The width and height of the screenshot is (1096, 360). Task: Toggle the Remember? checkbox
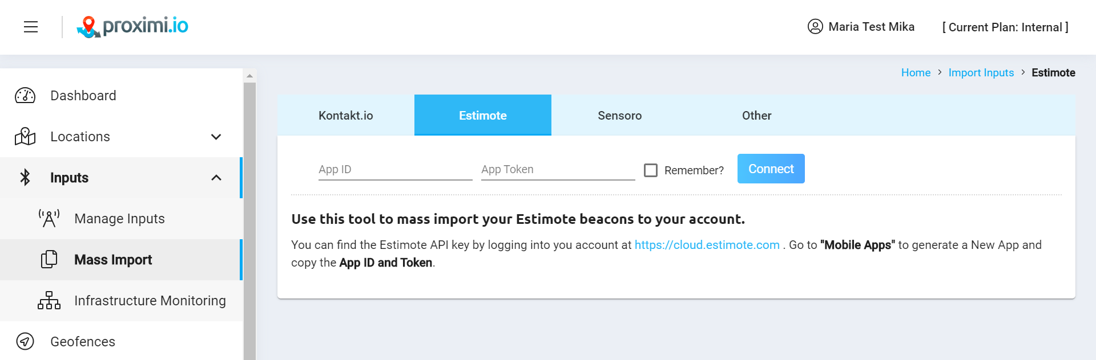tap(651, 170)
